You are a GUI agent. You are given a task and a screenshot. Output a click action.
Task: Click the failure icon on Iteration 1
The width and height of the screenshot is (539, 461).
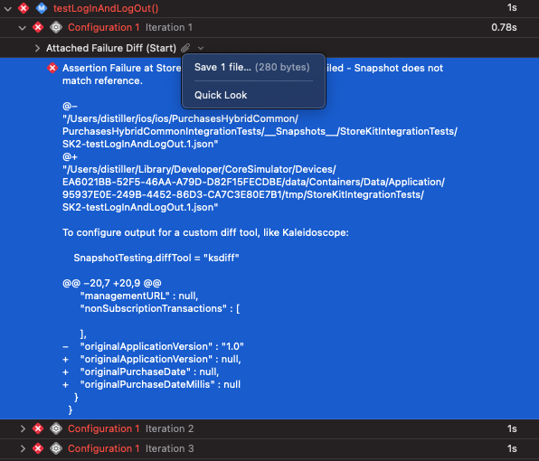click(x=38, y=27)
